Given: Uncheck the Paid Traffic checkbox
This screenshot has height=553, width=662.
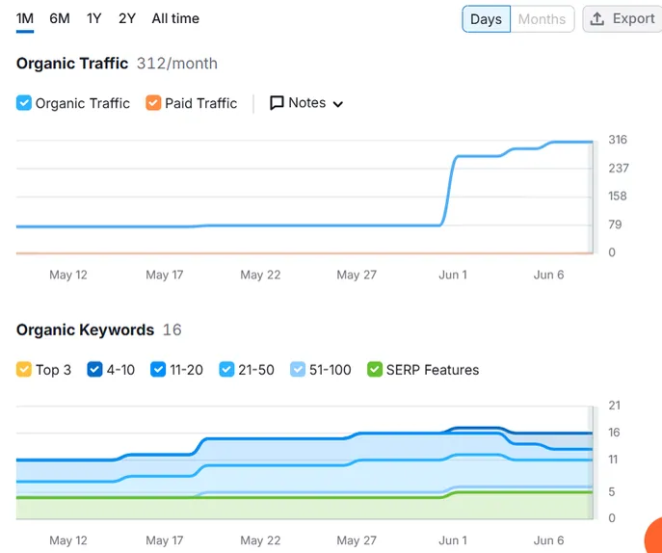Looking at the screenshot, I should point(153,103).
